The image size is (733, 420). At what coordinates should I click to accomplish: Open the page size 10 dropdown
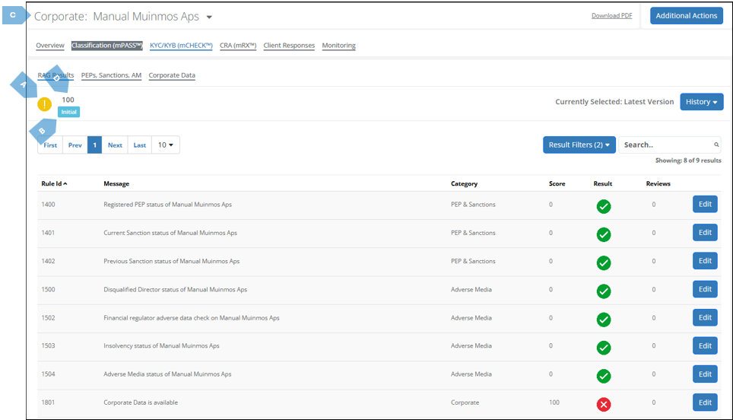pos(165,145)
